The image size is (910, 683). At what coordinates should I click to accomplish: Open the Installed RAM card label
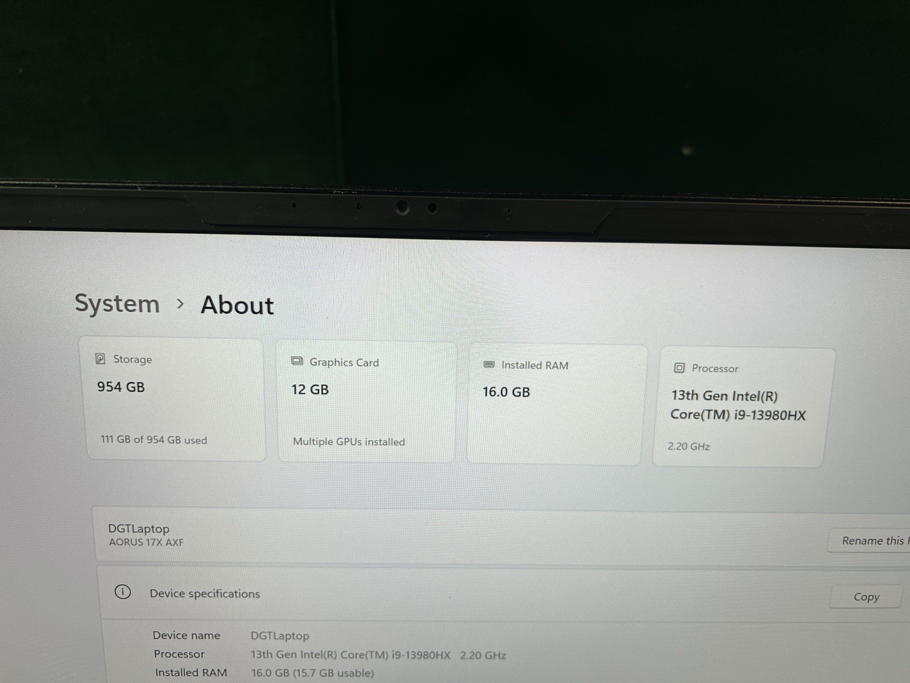(535, 365)
